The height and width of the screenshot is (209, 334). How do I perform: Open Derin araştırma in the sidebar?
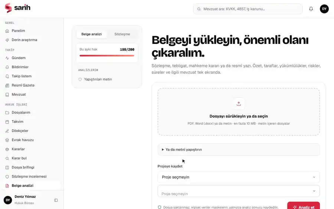[x=32, y=40]
